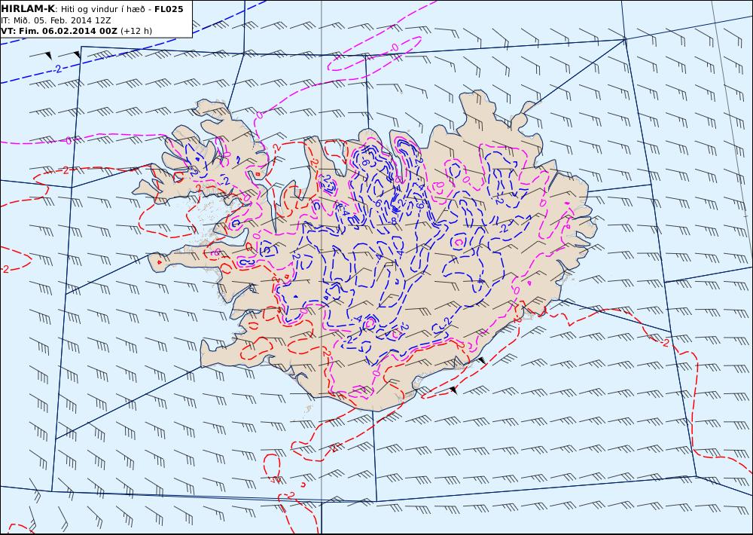Image resolution: width=753 pixels, height=535 pixels.
Task: Click the red '-2' label at the far left map edge
Action: (x=5, y=269)
